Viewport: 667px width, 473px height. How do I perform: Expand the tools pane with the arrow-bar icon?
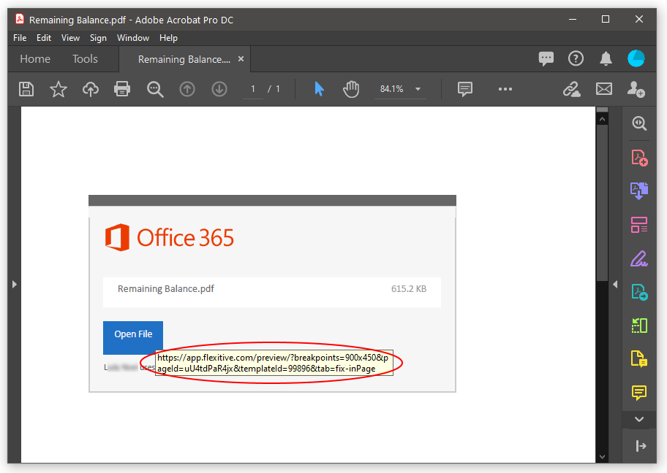click(640, 446)
